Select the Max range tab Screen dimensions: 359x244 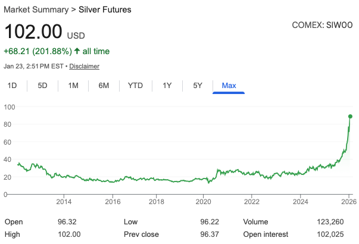229,86
